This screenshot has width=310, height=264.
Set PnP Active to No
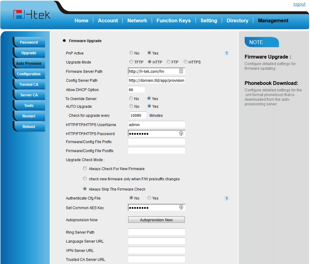131,53
